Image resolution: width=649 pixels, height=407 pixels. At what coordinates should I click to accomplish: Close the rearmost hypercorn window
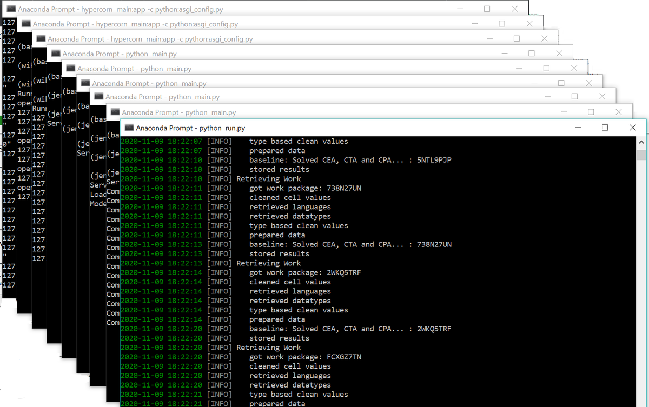point(514,9)
